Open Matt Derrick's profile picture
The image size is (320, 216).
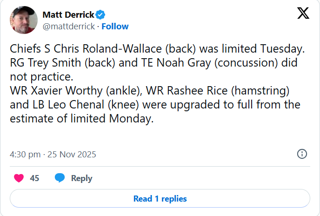24,20
